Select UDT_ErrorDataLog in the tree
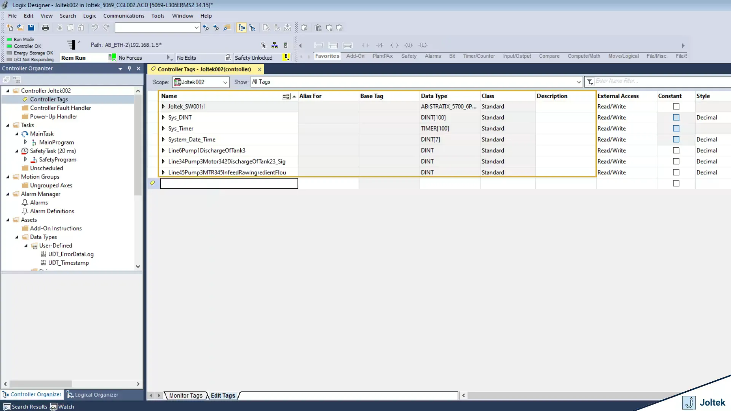The height and width of the screenshot is (411, 731). tap(71, 254)
